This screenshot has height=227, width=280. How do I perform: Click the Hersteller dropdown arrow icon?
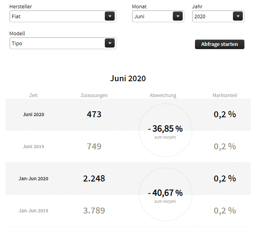[110, 16]
